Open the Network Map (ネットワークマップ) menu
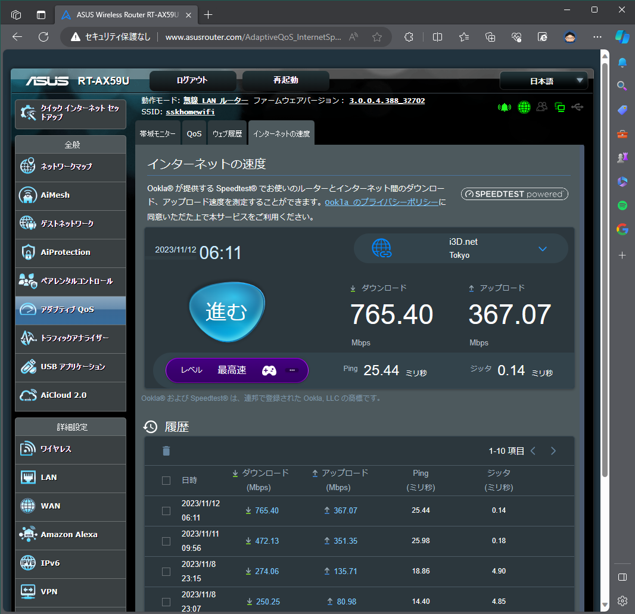Screen dimensions: 635x614 point(70,167)
